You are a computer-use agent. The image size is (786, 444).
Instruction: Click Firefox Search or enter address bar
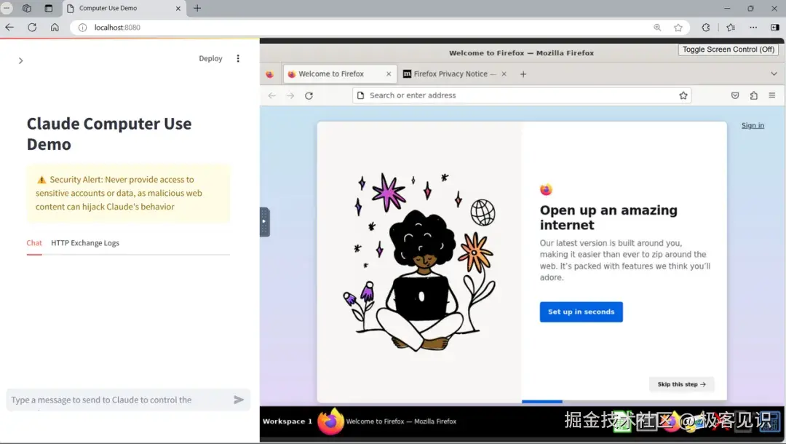(521, 95)
